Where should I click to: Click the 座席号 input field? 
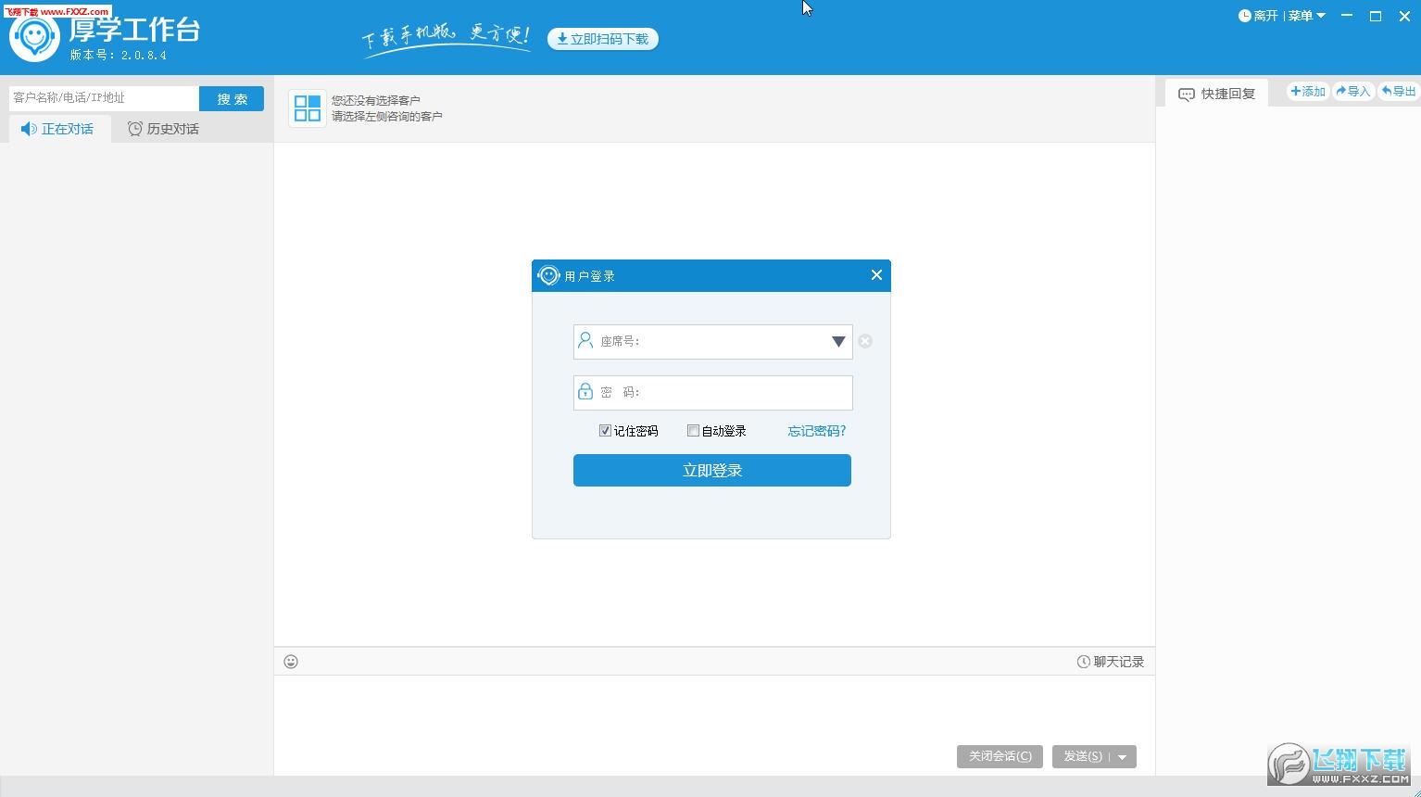[713, 342]
